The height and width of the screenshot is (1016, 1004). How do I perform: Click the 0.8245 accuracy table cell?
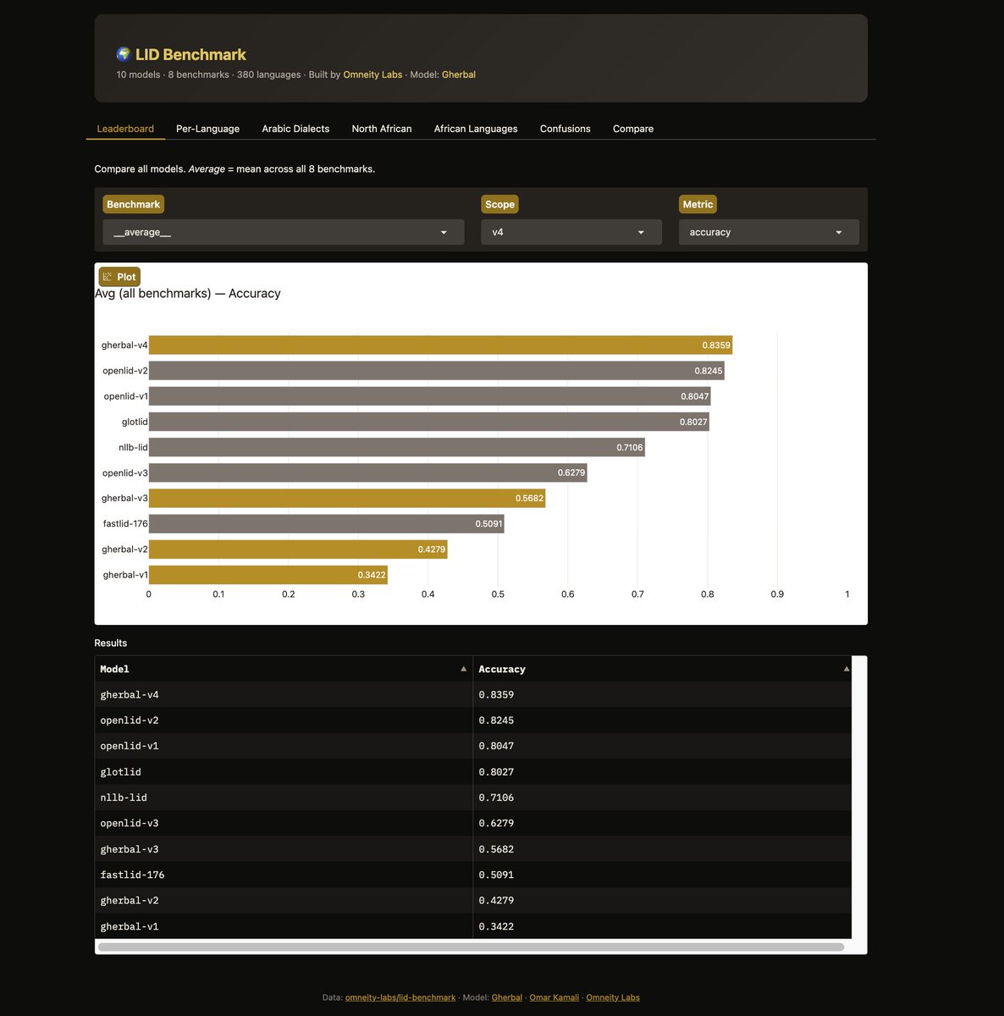(x=662, y=721)
